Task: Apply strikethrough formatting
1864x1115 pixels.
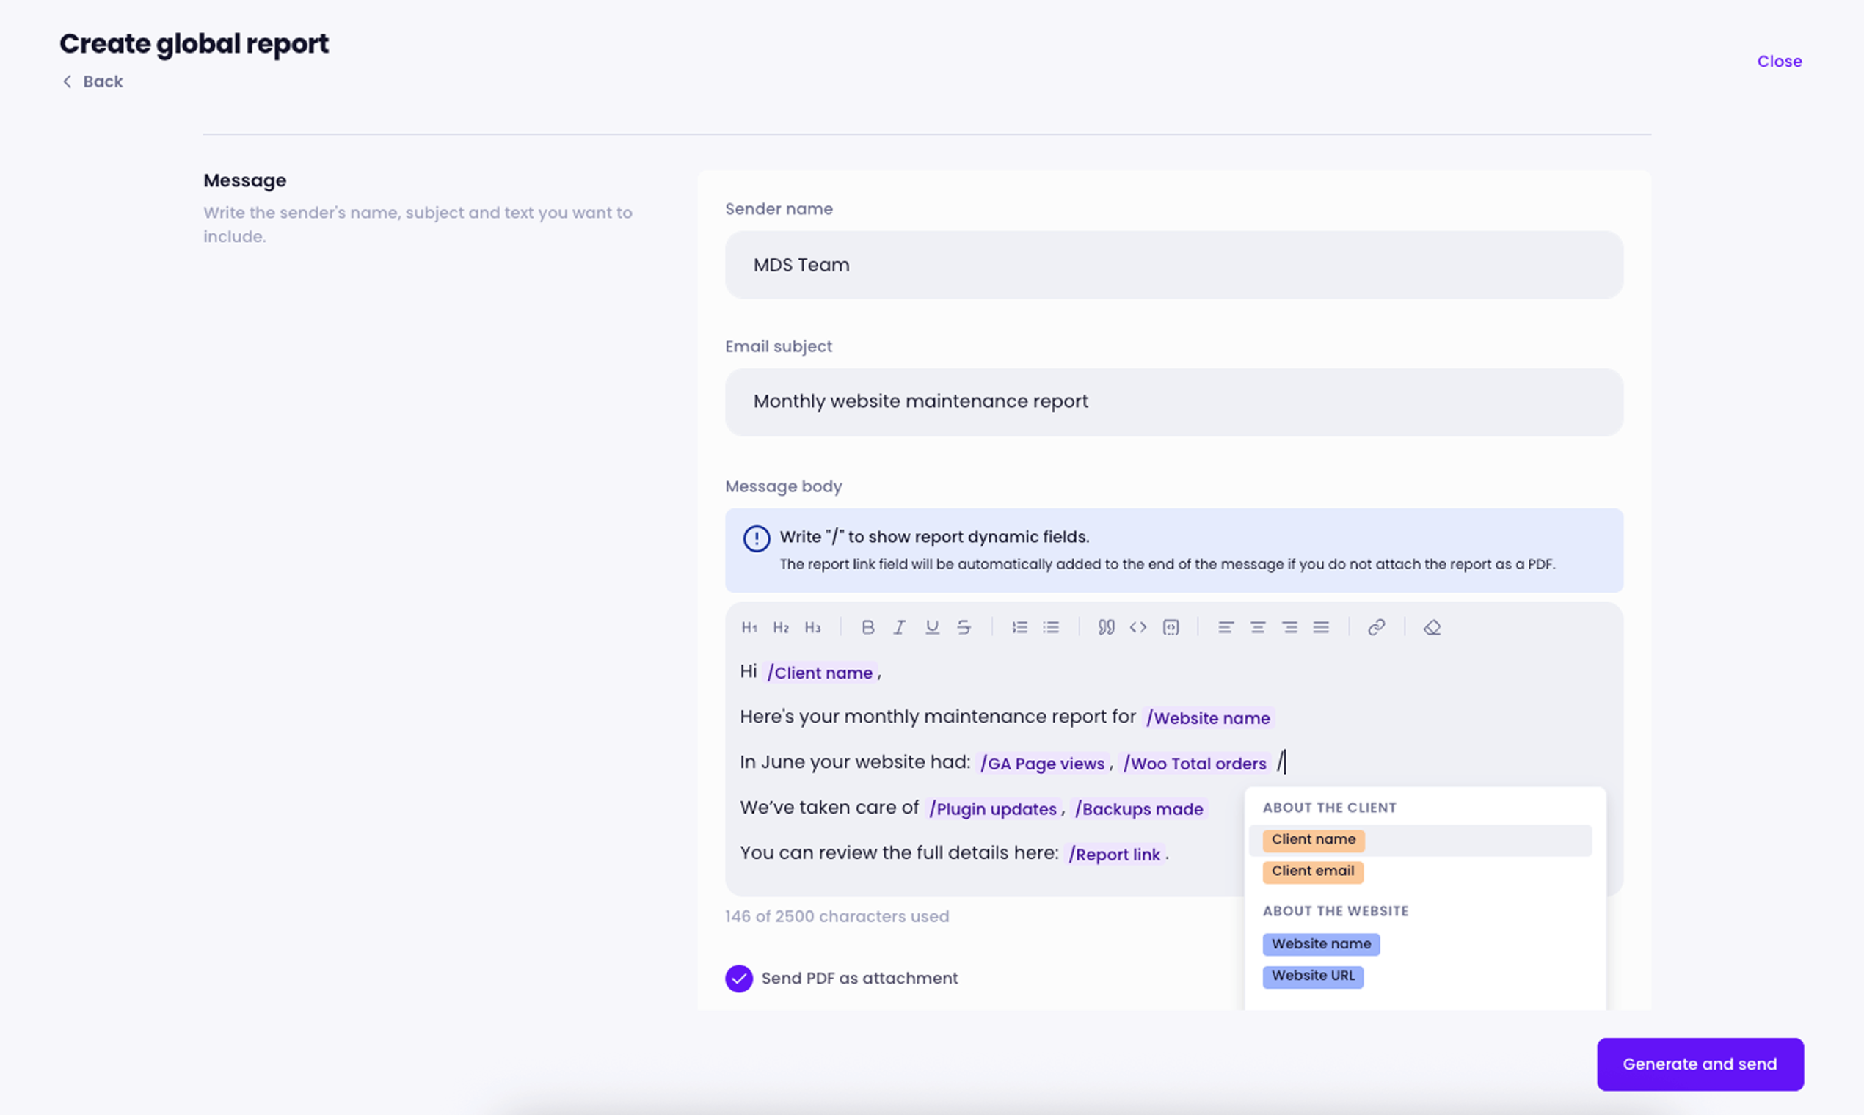Action: pyautogui.click(x=964, y=627)
